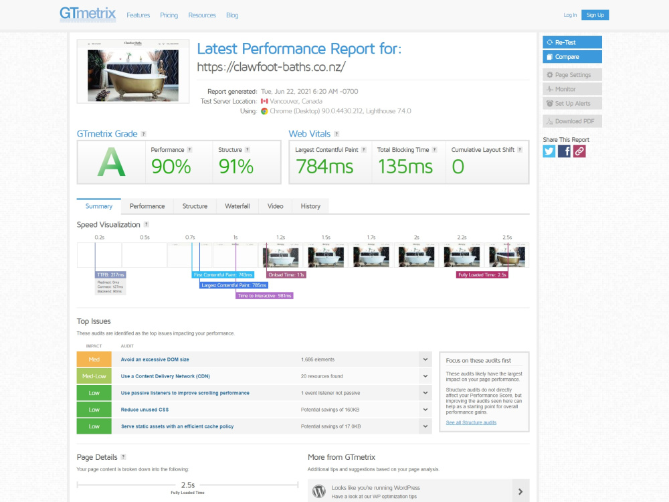The width and height of the screenshot is (669, 502).
Task: Click help icon next to GTmetrix Grade
Action: tap(143, 134)
